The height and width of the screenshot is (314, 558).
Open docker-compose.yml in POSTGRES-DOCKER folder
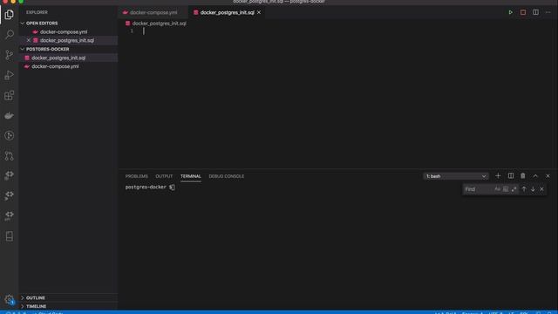point(68,66)
